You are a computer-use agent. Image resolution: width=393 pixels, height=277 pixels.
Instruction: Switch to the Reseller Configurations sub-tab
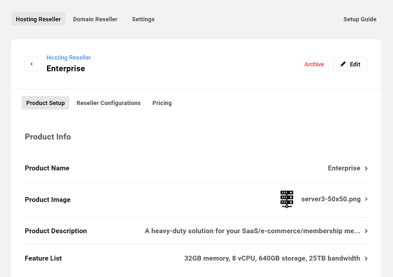(x=108, y=103)
